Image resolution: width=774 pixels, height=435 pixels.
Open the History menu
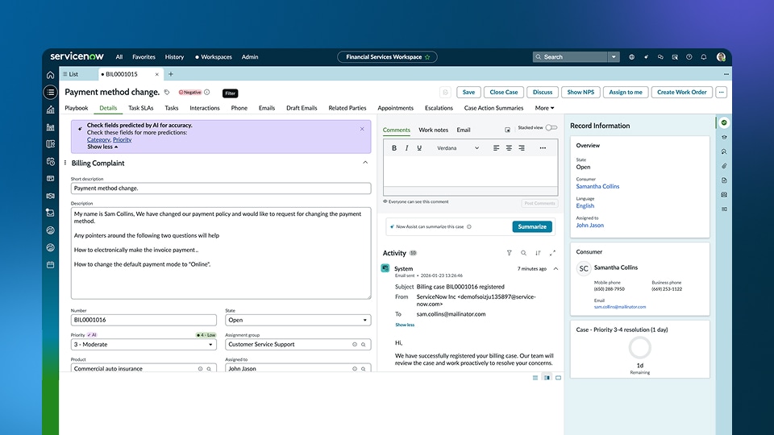(174, 57)
